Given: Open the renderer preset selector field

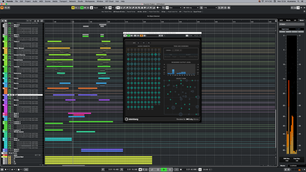Looking at the screenshot, I should tap(152, 36).
